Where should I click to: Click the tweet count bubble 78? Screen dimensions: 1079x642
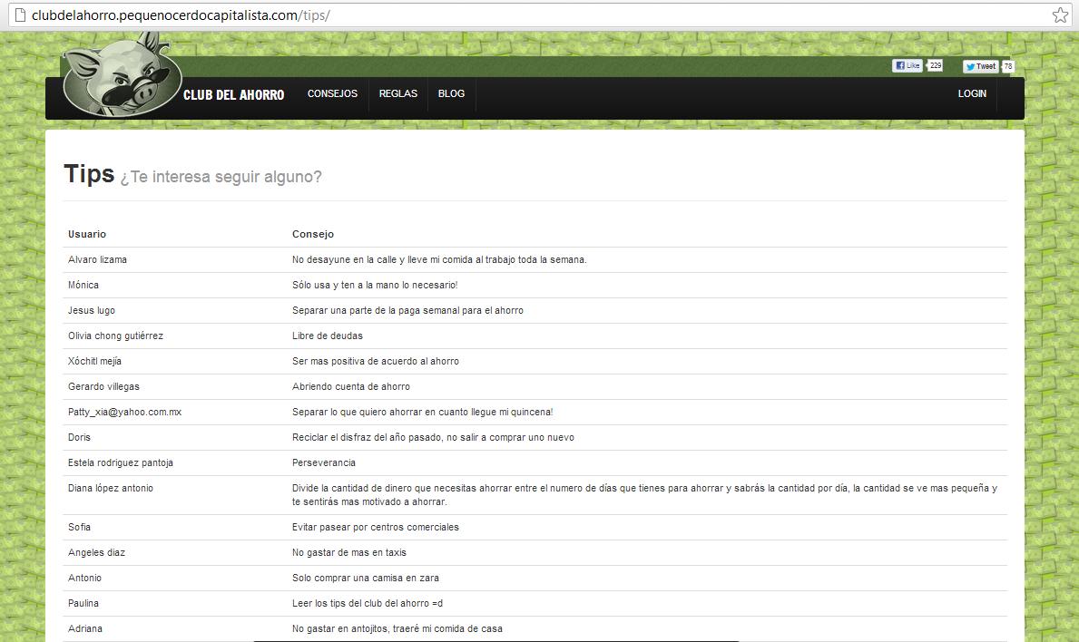pos(1008,66)
